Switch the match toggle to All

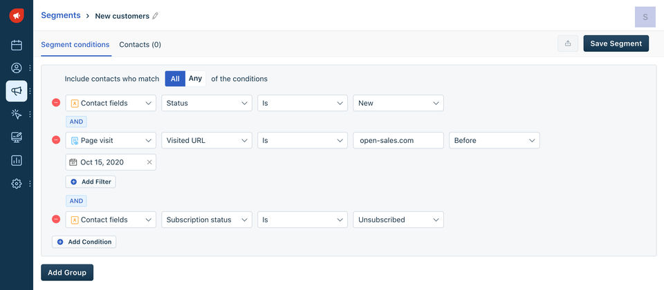175,79
